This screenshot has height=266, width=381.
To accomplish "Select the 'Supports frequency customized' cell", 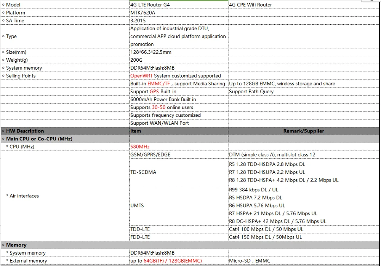I will [x=179, y=115].
